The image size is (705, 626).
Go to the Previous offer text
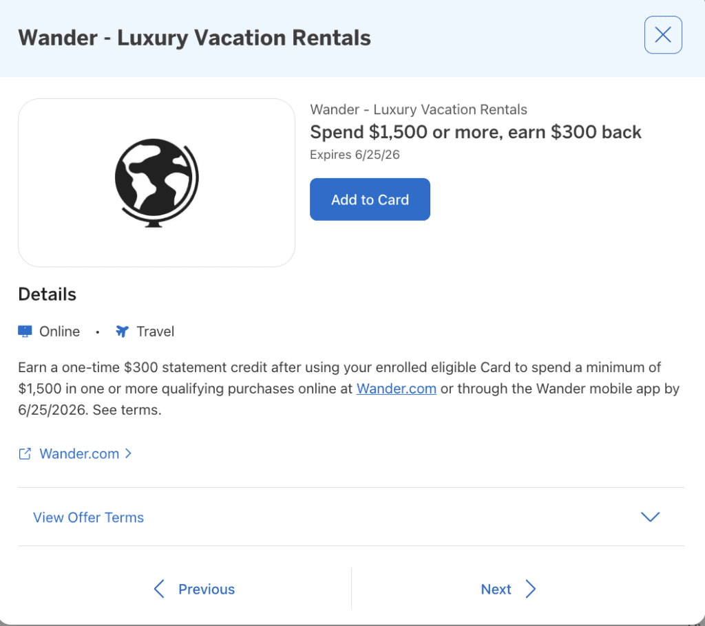click(x=206, y=589)
